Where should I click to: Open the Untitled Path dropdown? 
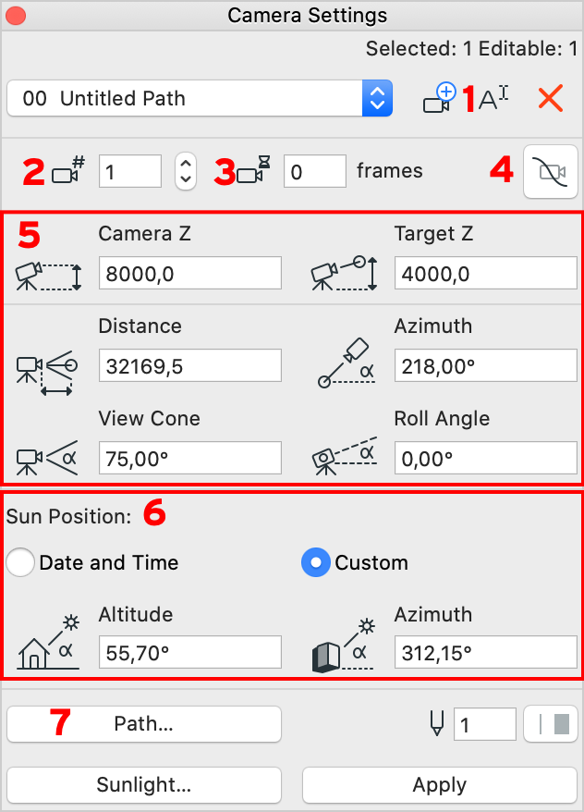click(200, 98)
